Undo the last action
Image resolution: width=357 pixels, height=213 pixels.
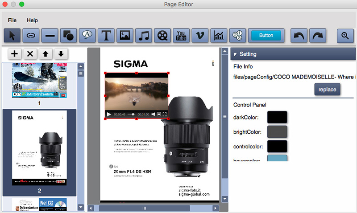click(299, 36)
